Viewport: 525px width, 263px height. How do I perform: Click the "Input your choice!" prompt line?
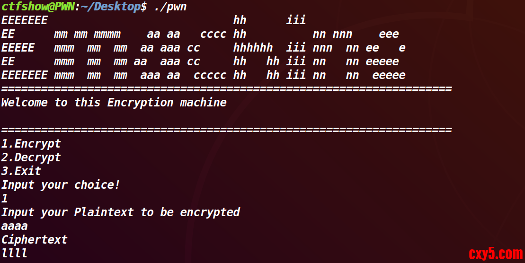click(61, 185)
